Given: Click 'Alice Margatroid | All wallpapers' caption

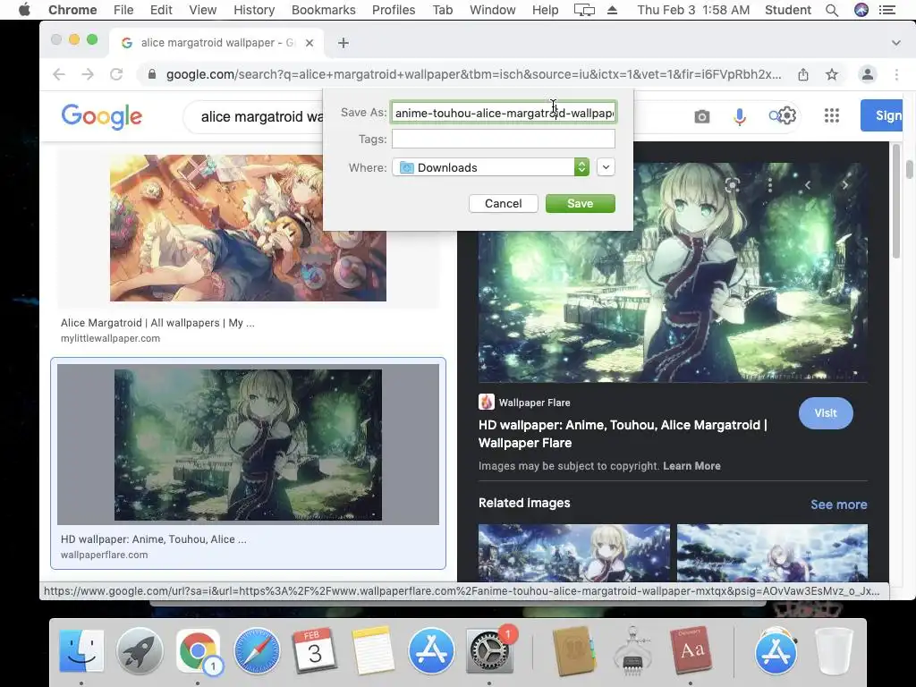Looking at the screenshot, I should pyautogui.click(x=157, y=322).
